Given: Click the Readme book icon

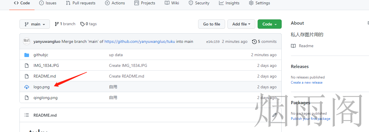Looking at the screenshot, I should tap(294, 46).
